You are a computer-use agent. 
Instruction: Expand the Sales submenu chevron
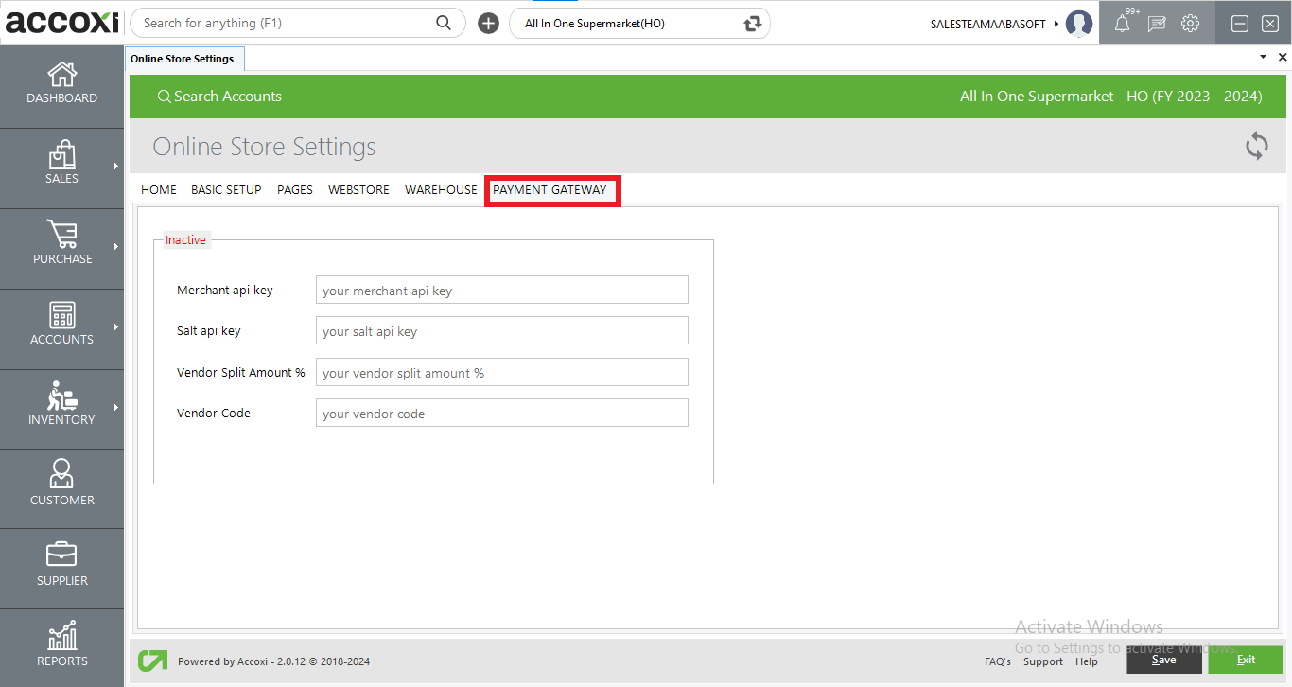point(117,166)
